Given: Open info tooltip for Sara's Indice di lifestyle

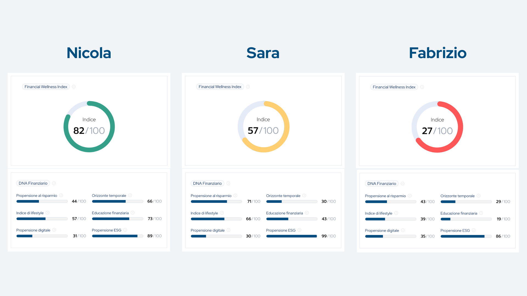Looking at the screenshot, I should pos(222,213).
